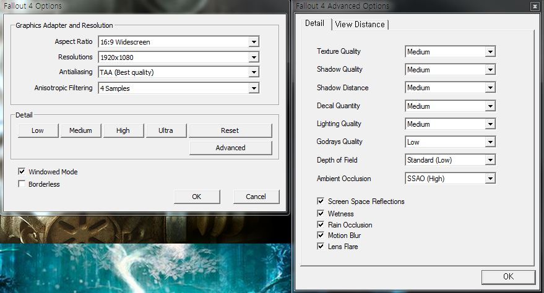This screenshot has height=293, width=544.
Task: Open the Depth of Field dropdown
Action: pos(450,160)
